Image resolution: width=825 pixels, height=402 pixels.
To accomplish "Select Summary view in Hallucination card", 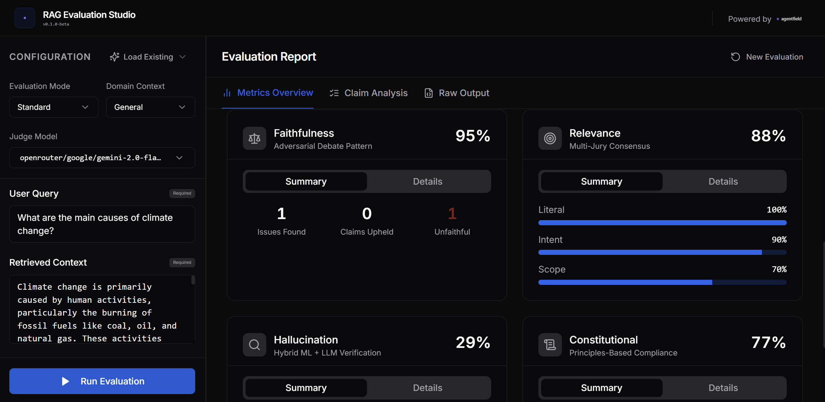I will click(x=306, y=388).
